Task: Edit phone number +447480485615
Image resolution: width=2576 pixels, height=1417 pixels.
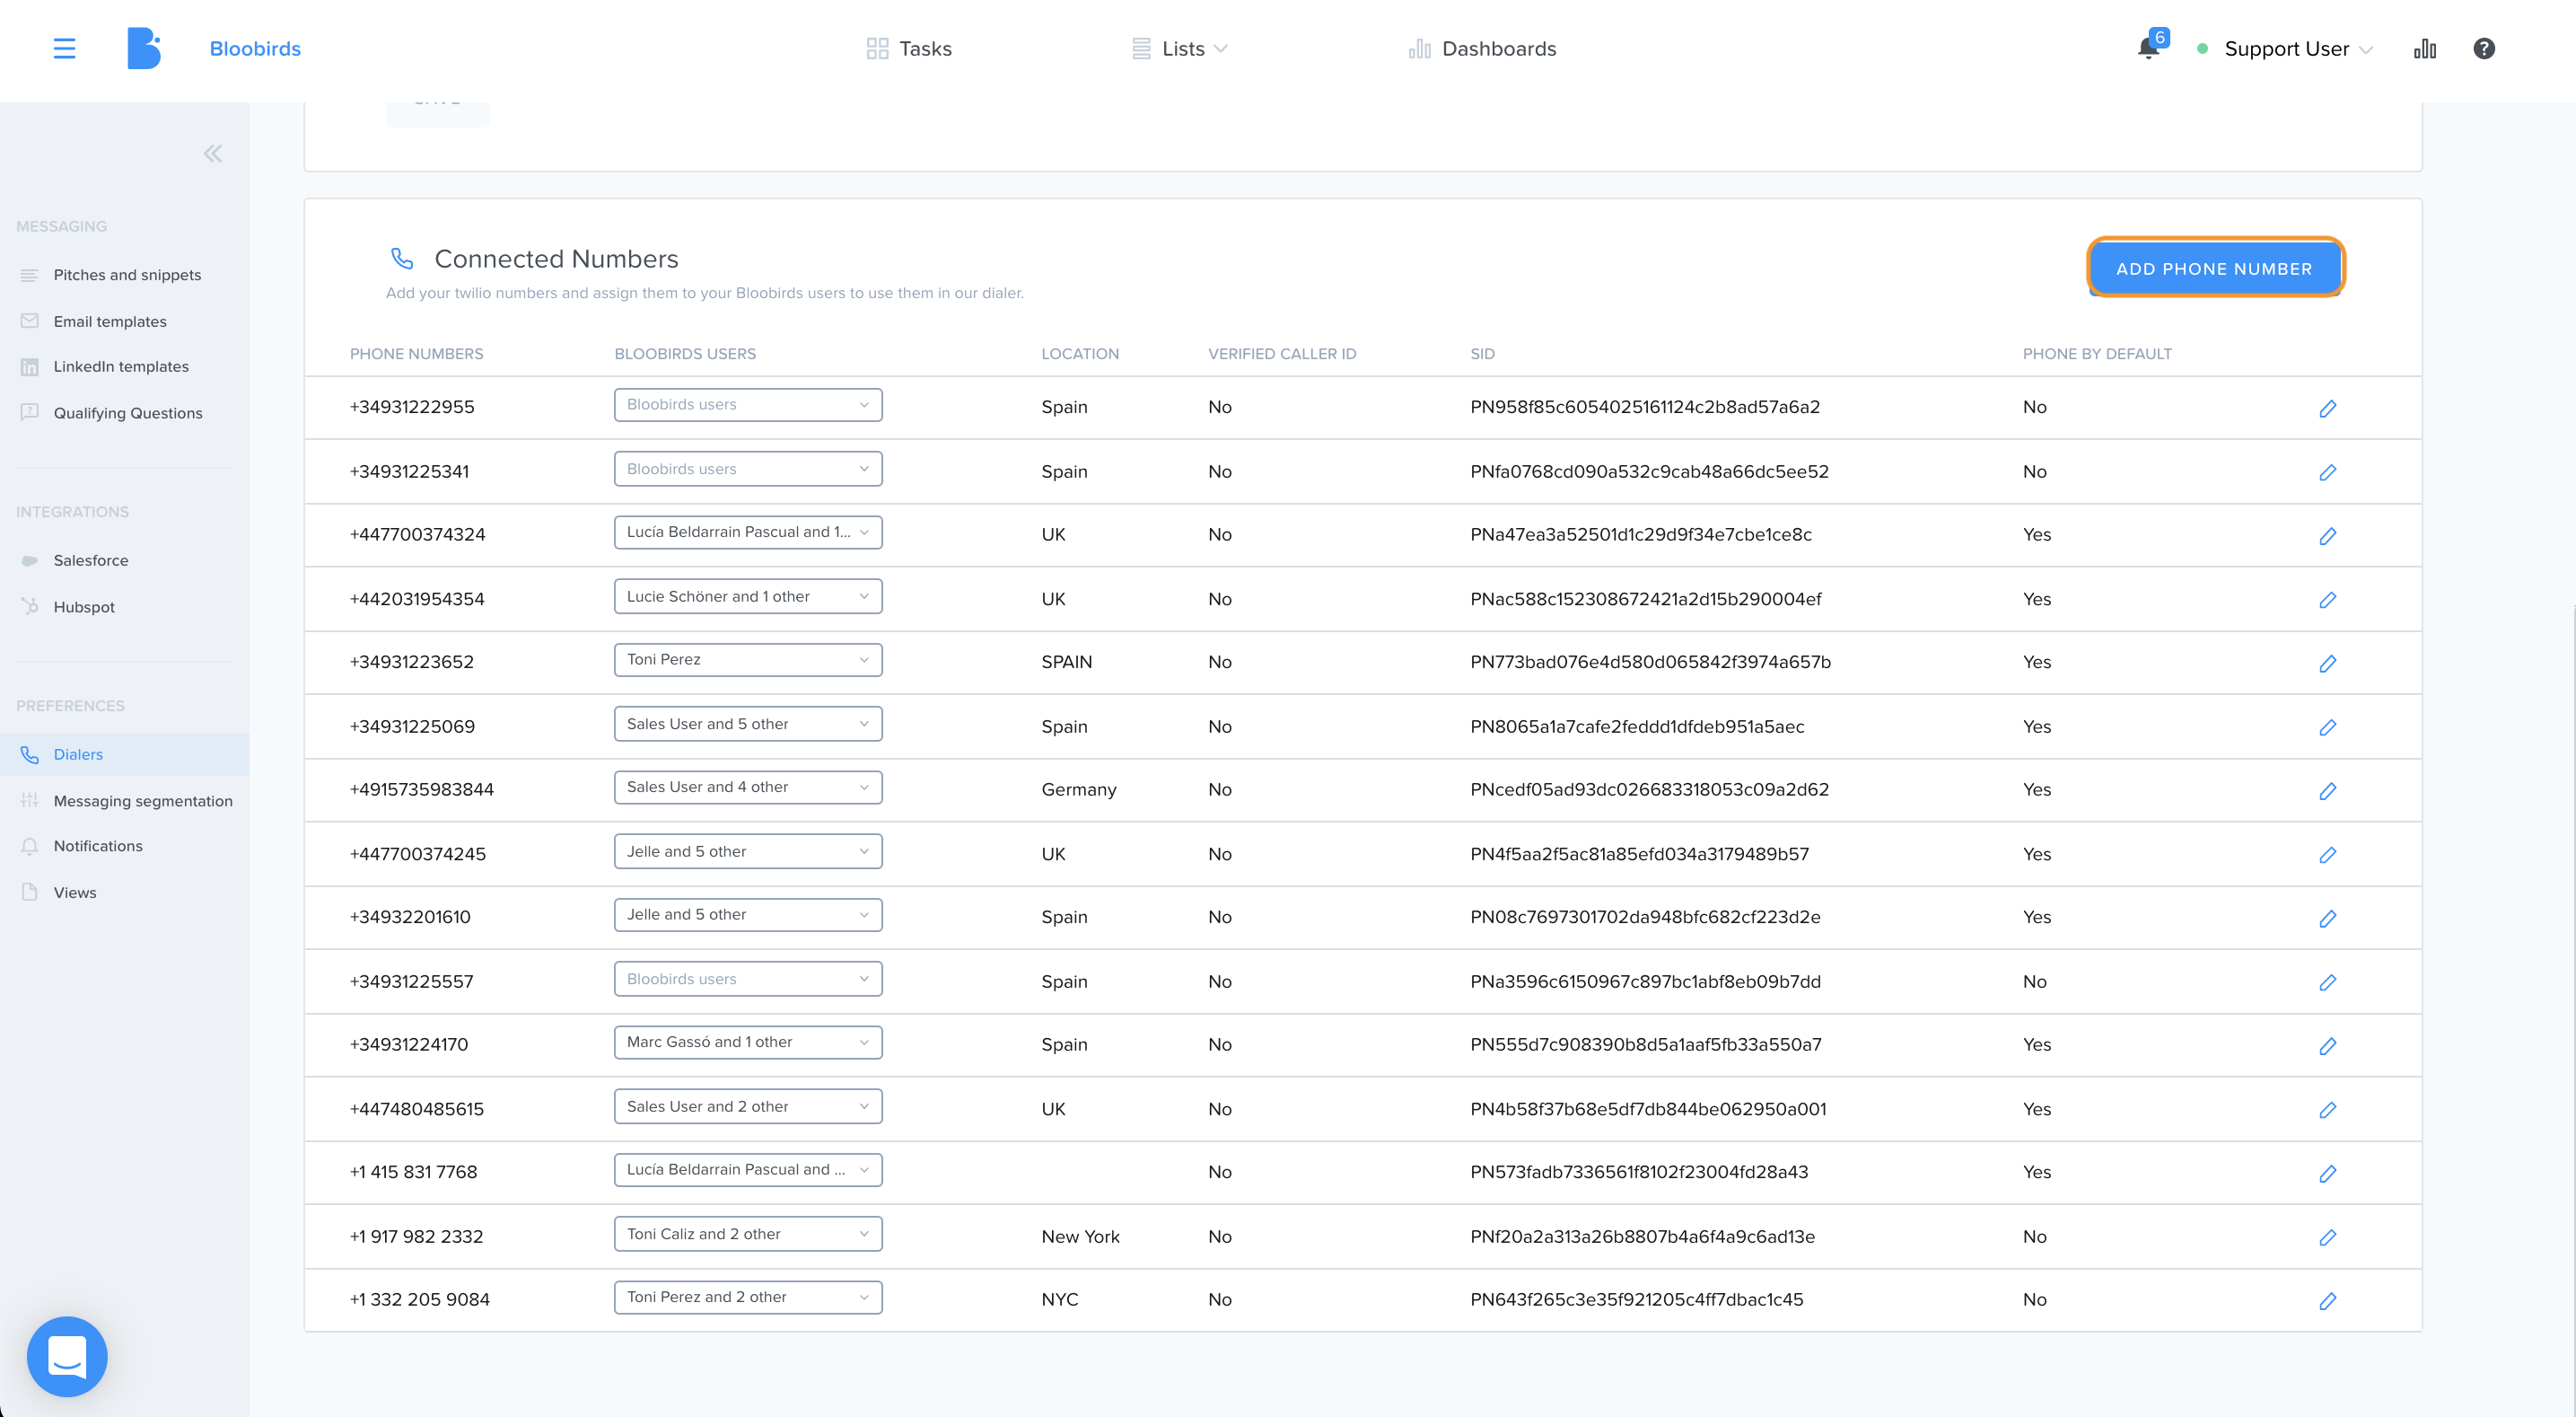Action: click(x=2328, y=1110)
